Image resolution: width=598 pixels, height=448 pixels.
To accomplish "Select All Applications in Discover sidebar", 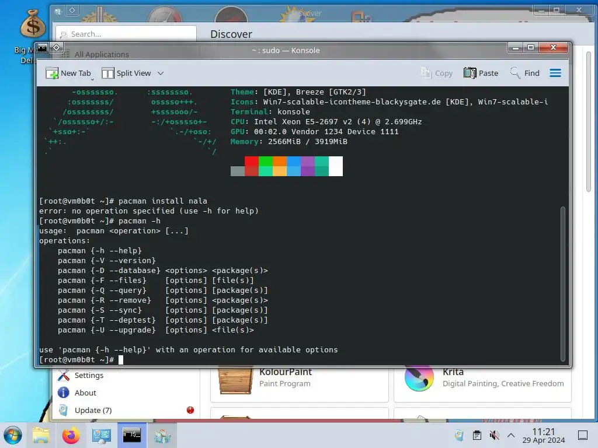I will (102, 54).
